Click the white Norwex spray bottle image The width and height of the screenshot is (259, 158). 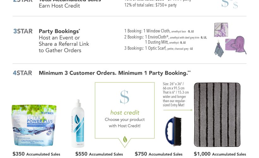tap(78, 123)
